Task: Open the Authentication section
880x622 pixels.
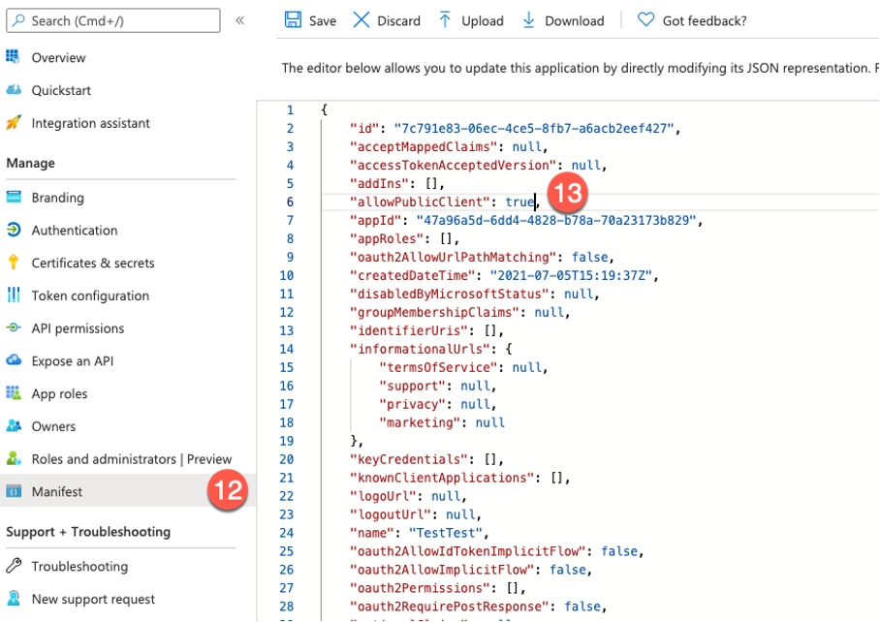Action: (x=74, y=231)
